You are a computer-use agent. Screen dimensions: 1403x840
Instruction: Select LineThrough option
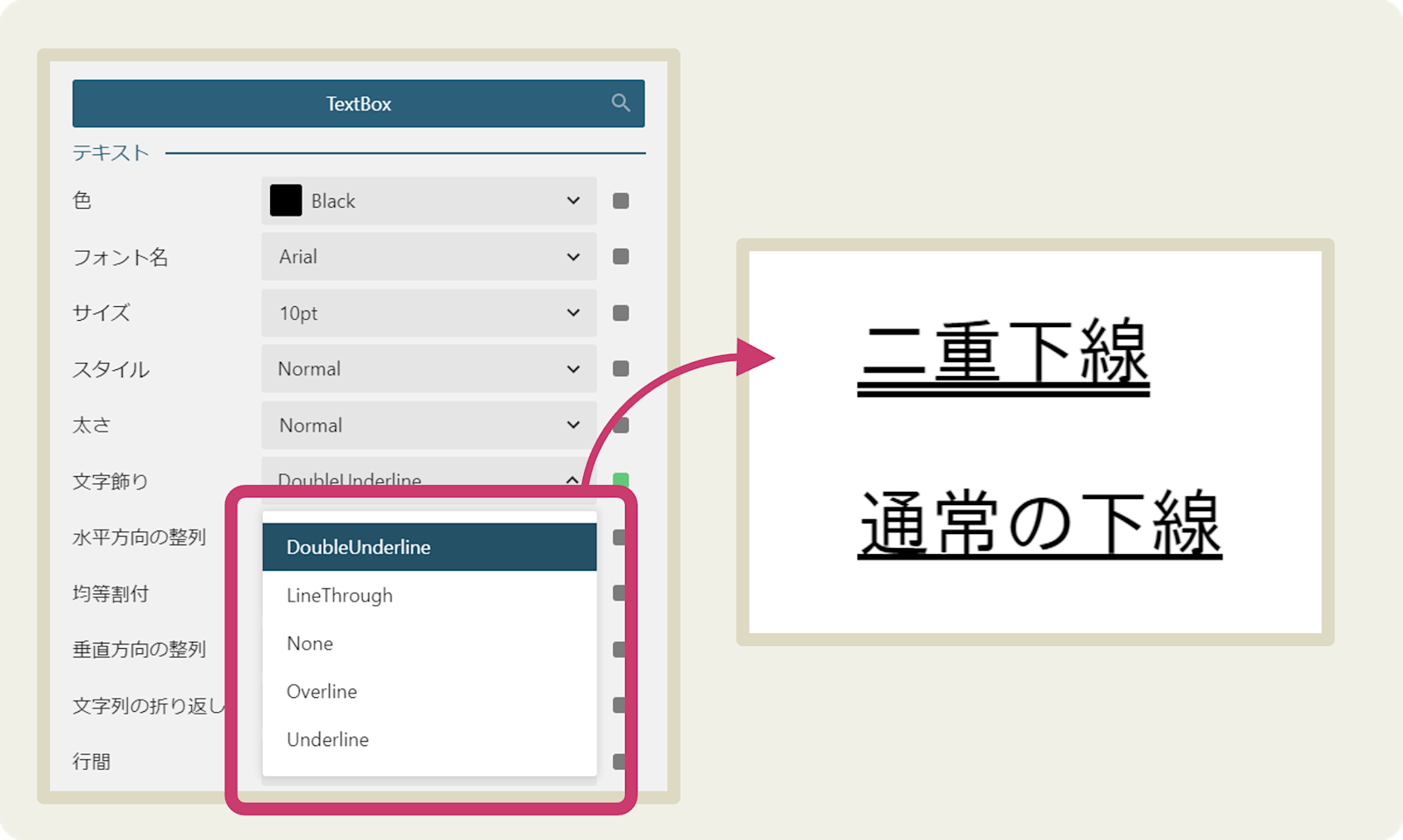pyautogui.click(x=430, y=595)
